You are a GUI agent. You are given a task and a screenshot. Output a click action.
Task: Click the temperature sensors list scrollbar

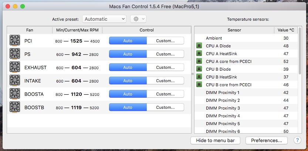(x=300, y=51)
